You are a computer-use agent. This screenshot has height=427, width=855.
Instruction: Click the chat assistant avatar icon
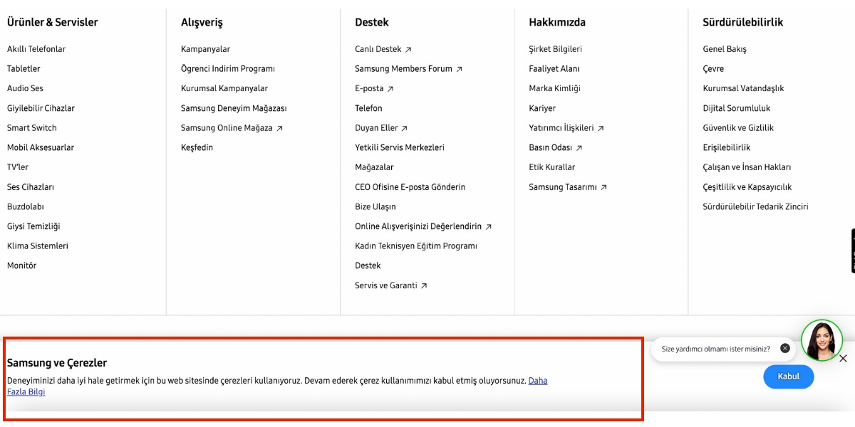[x=822, y=340]
